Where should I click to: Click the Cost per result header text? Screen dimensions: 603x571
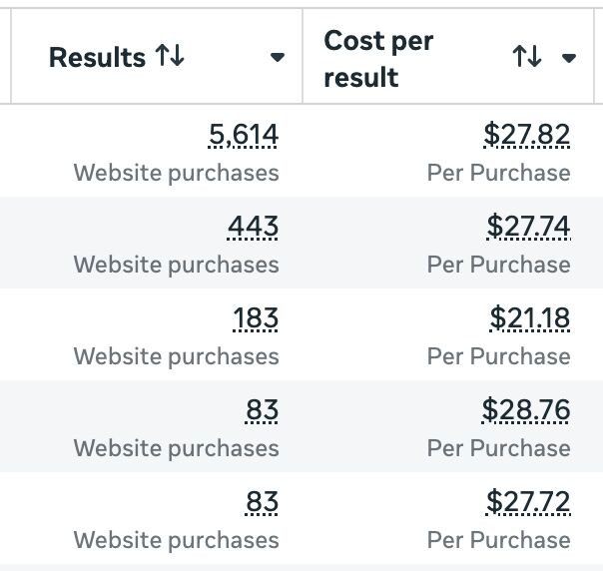(x=379, y=59)
